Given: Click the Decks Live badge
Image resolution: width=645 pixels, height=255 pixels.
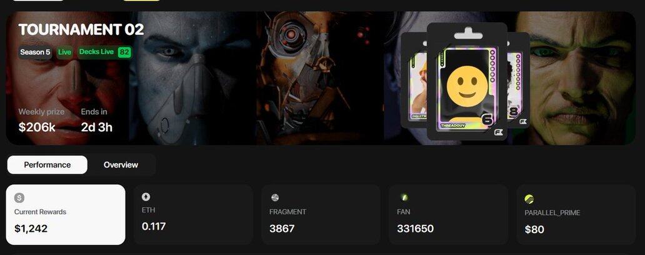Looking at the screenshot, I should click(x=96, y=52).
